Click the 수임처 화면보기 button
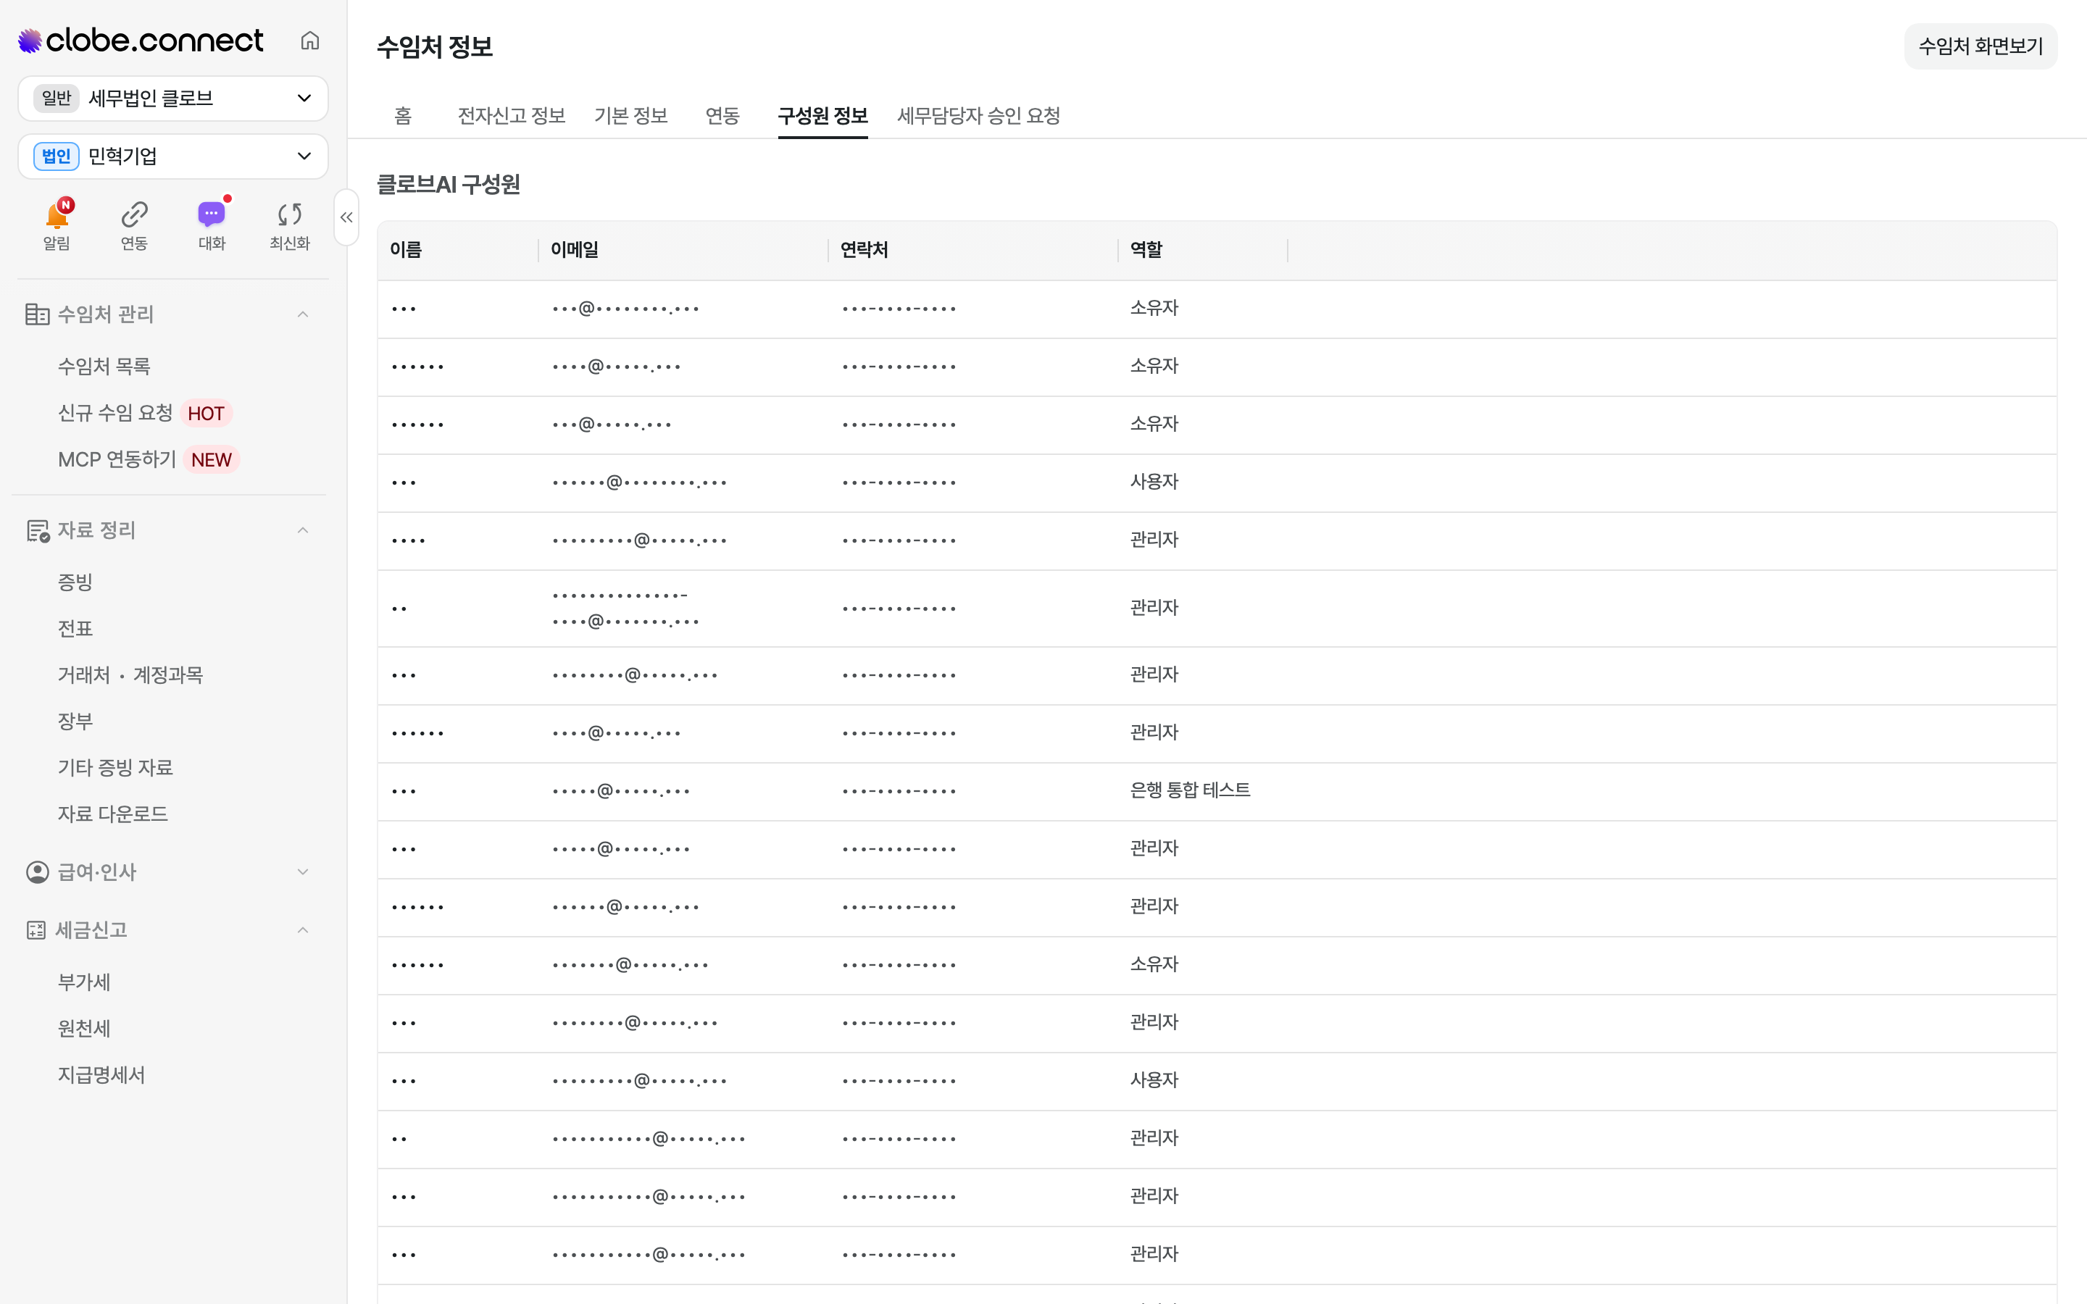This screenshot has height=1304, width=2087. point(1980,46)
